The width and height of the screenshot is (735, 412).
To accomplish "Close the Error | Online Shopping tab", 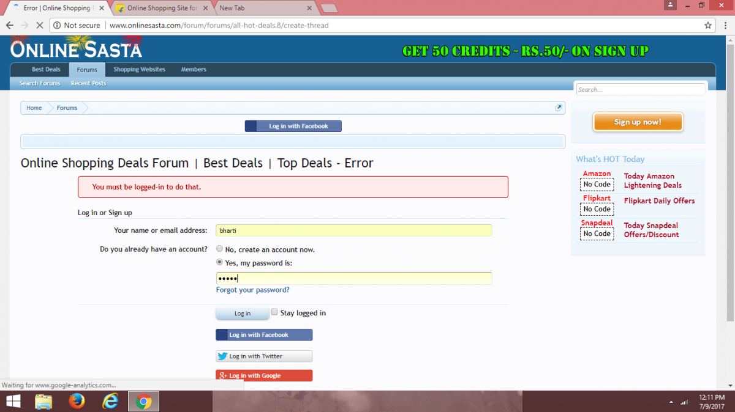I will click(x=102, y=9).
